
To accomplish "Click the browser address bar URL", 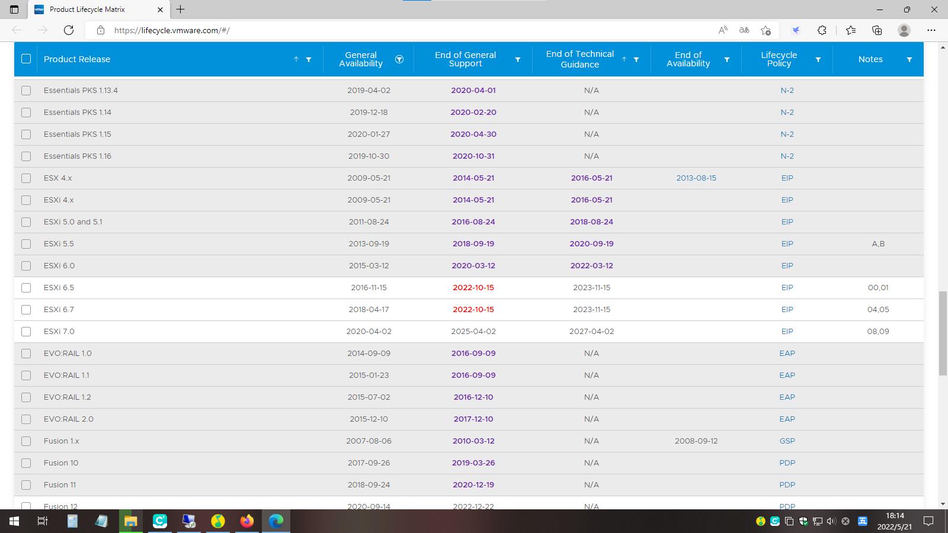I will (x=172, y=30).
